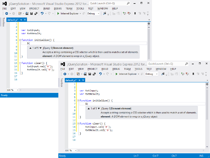Collapse function clear outline in back window
210x158 pixels.
click(20, 63)
